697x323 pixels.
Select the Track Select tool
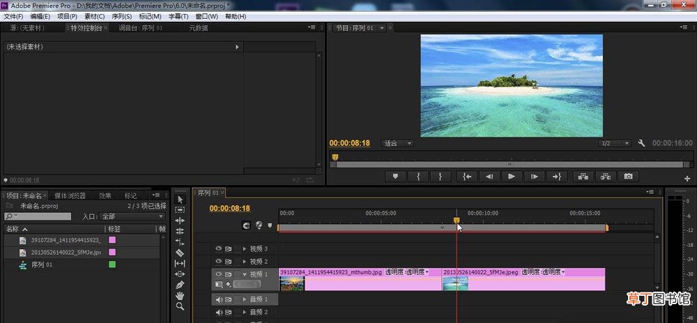[x=180, y=210]
